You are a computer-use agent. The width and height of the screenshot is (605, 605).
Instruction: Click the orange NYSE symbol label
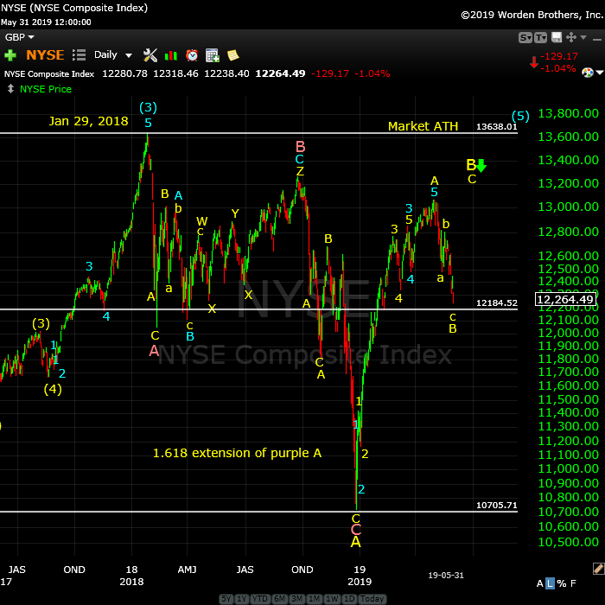(45, 55)
